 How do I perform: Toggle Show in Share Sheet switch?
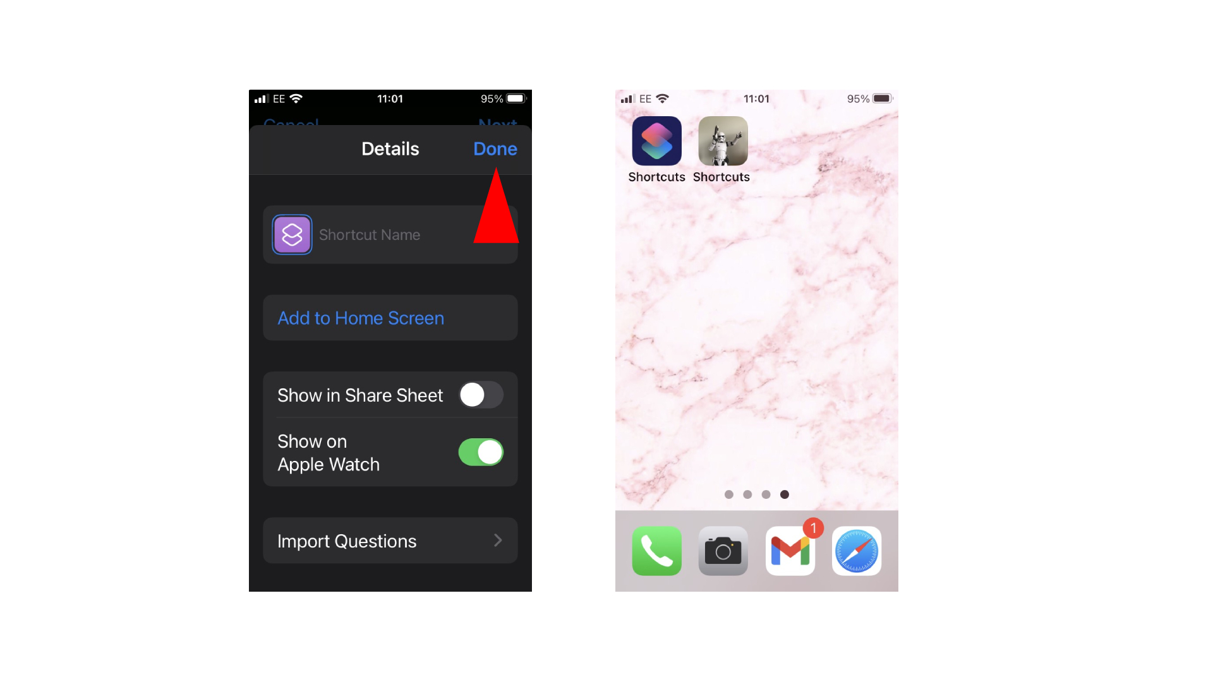click(x=479, y=395)
